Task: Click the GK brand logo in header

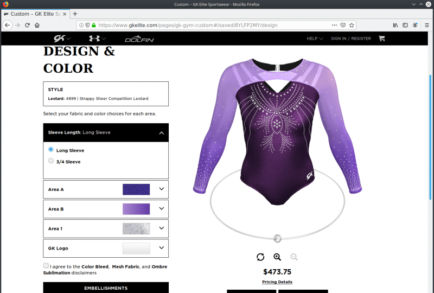Action: point(59,39)
